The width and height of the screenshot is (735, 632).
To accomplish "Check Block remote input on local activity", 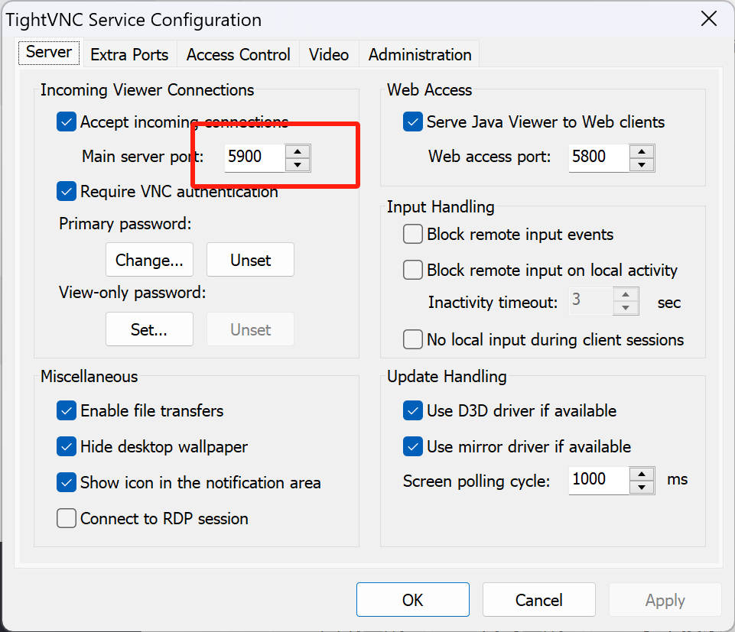I will (412, 270).
